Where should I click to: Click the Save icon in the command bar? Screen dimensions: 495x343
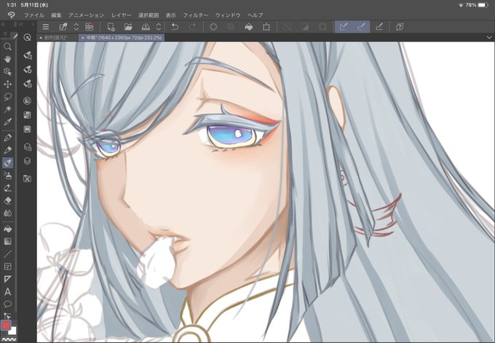[x=146, y=27]
